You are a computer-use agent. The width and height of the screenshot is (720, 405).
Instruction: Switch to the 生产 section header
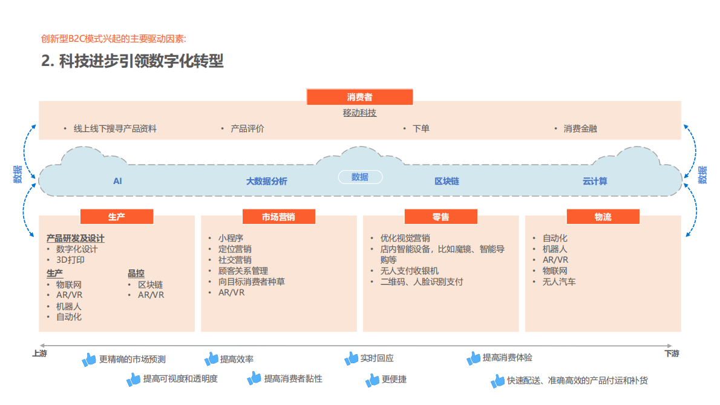click(x=117, y=216)
